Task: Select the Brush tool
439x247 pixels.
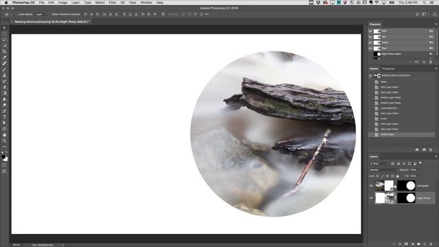Action: point(4,69)
